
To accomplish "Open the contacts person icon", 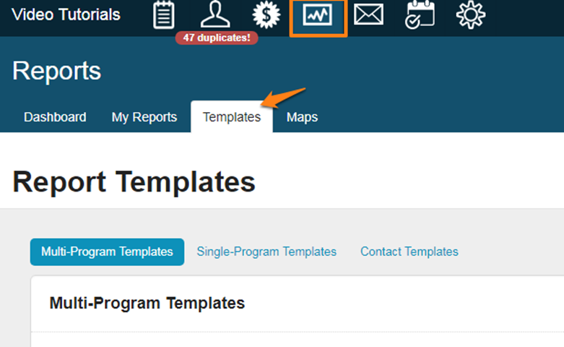I will tap(214, 14).
